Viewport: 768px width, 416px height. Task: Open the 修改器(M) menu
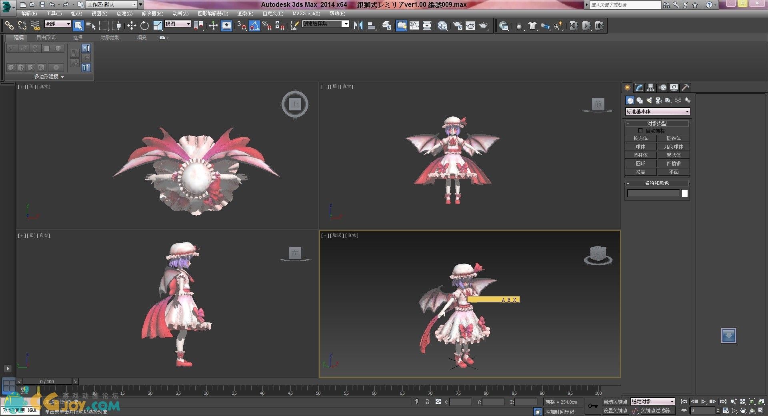[x=152, y=14]
